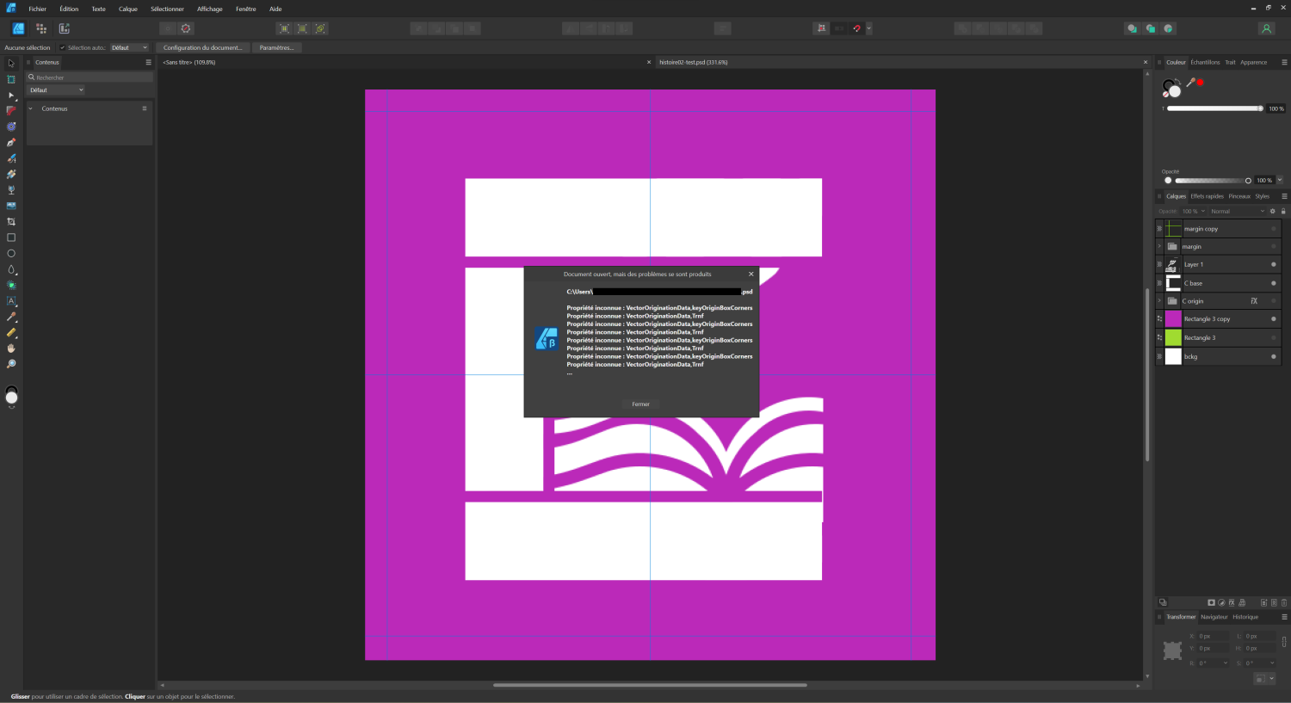Click 'Fermer' to dismiss the dialog
Screen dimensions: 1291x703
640,404
